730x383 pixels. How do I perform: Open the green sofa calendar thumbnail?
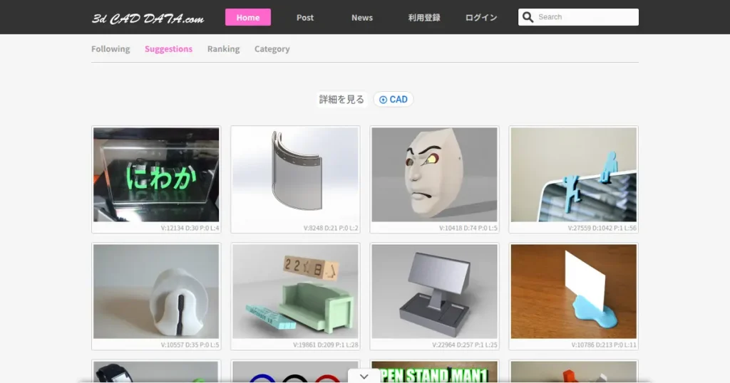coord(295,292)
